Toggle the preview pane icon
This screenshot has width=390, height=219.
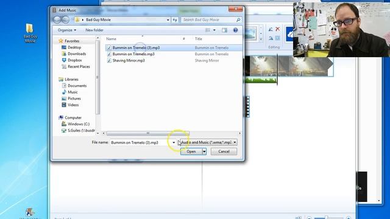click(x=225, y=30)
